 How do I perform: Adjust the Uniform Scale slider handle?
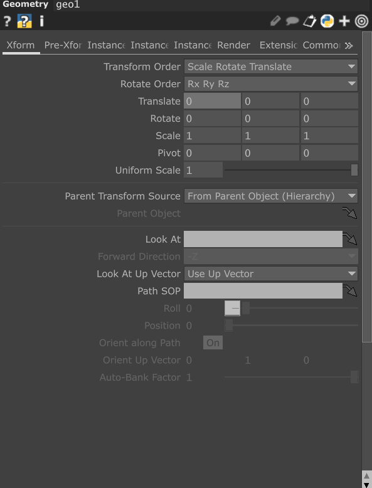coord(354,170)
